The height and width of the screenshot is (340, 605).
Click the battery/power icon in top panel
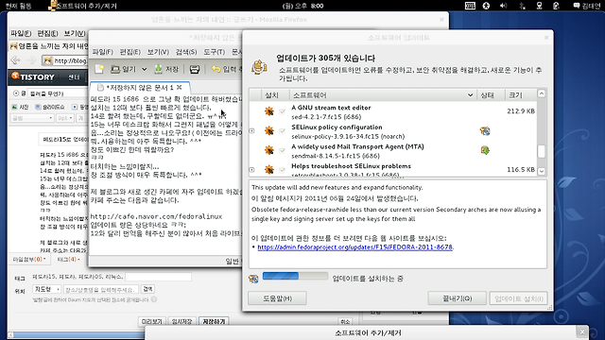(x=556, y=6)
